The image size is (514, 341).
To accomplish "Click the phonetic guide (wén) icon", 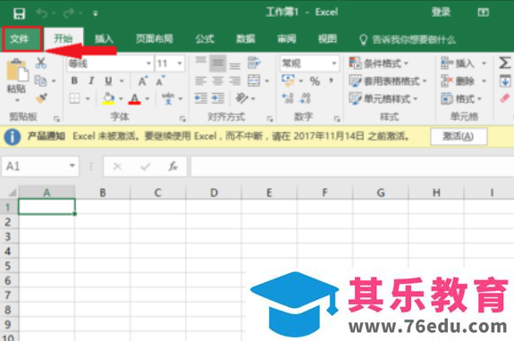I will (x=168, y=98).
